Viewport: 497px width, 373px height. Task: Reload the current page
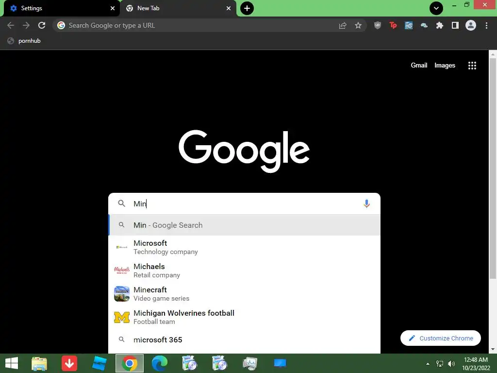tap(42, 25)
